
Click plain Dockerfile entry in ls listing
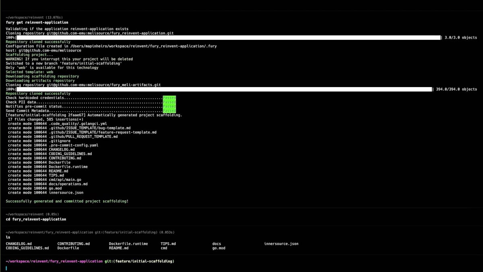68,248
